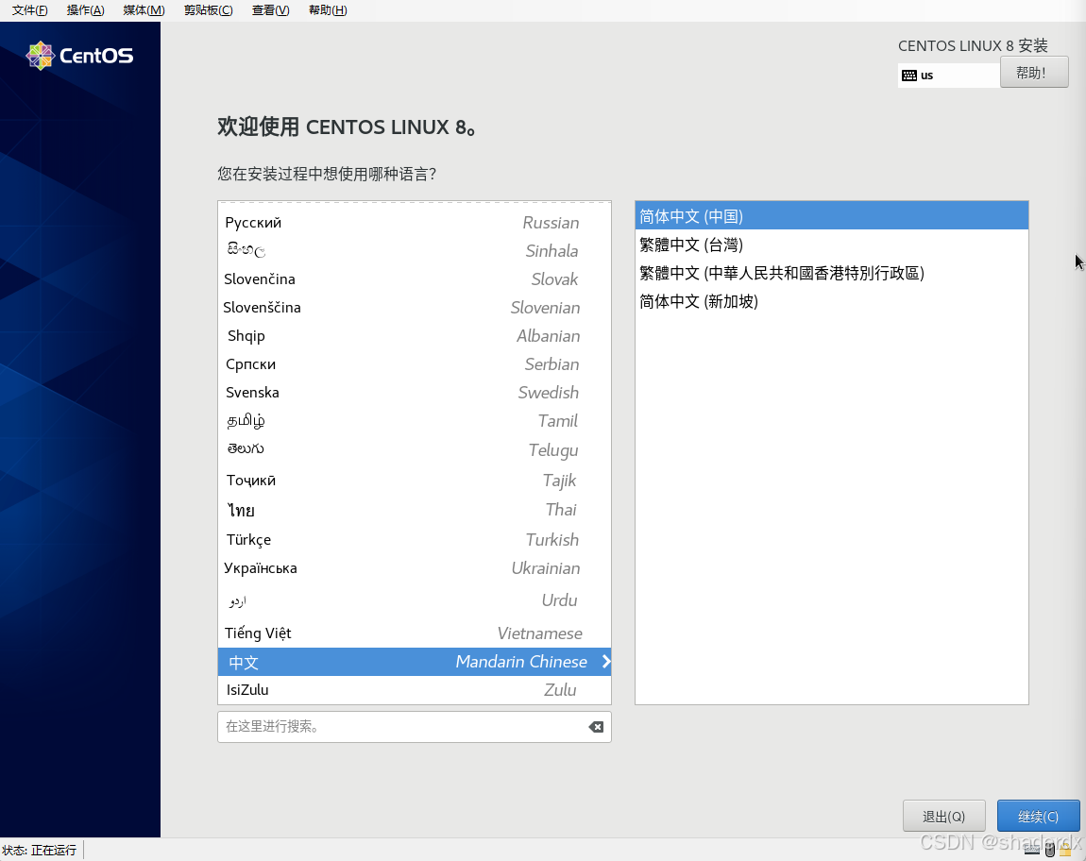This screenshot has width=1086, height=861.
Task: Open the 操作(A) menu
Action: tap(85, 10)
